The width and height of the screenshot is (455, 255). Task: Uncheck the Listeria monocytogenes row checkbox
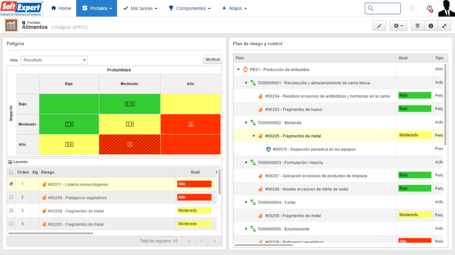[11, 184]
